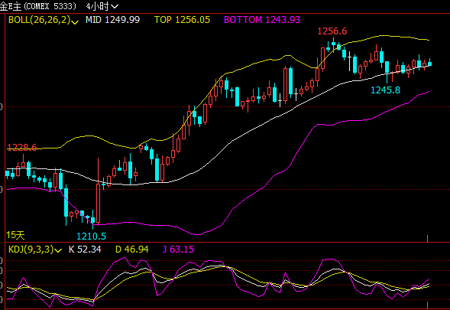Click the 1228.6 price label

22,148
